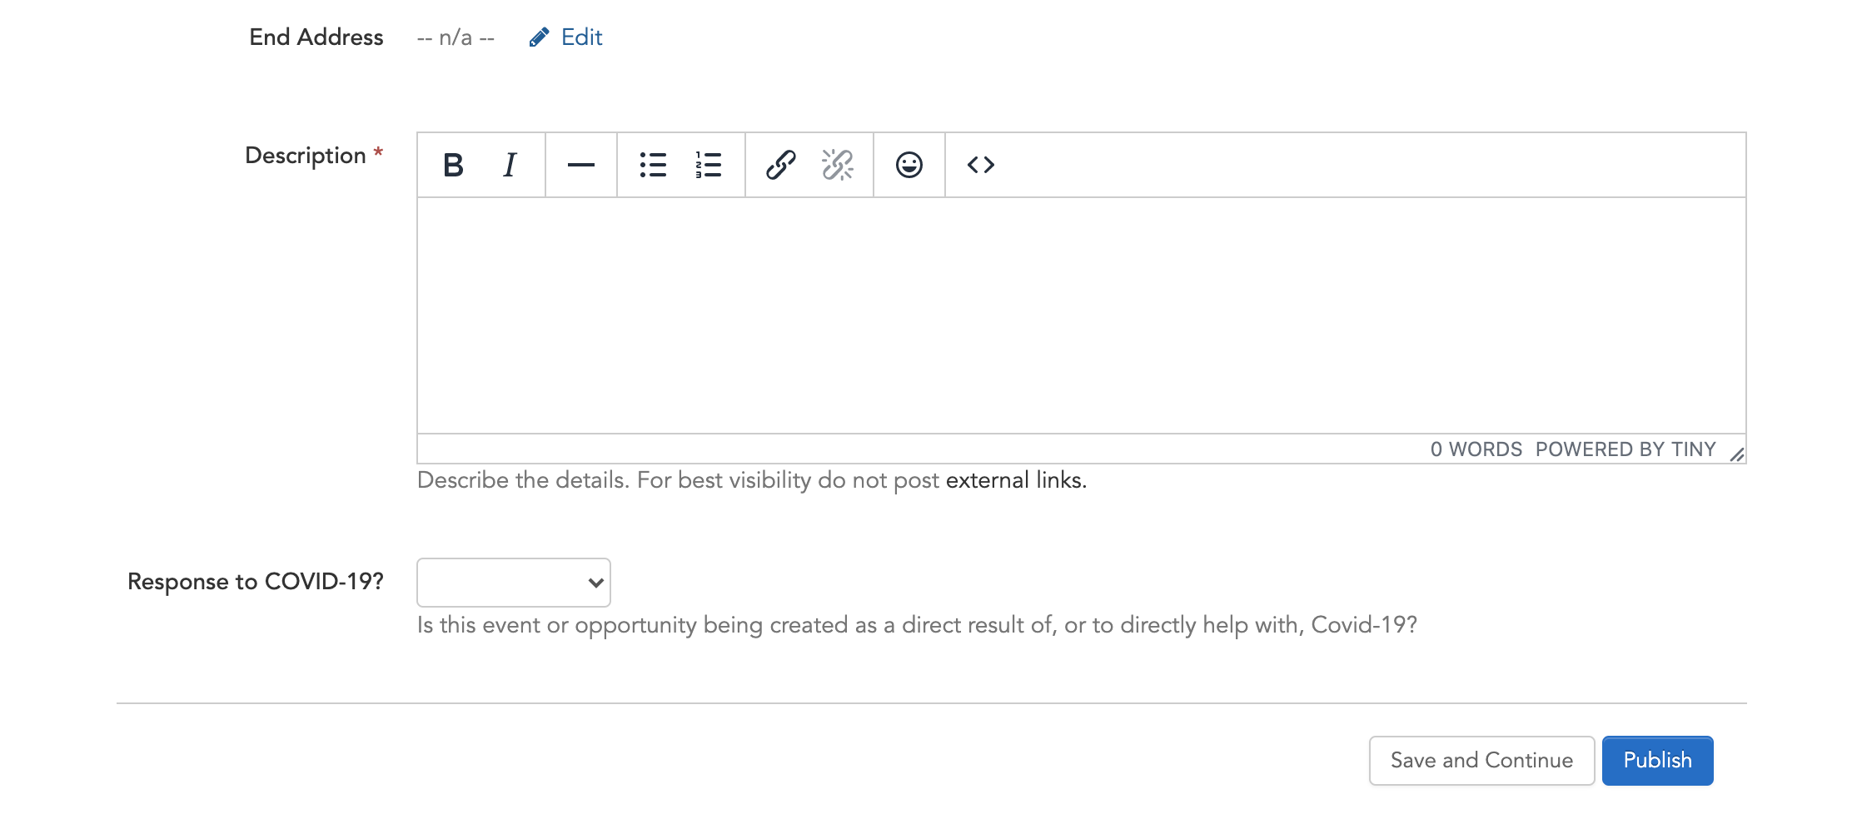
Task: Open the external links guideline link
Action: pyautogui.click(x=1016, y=480)
